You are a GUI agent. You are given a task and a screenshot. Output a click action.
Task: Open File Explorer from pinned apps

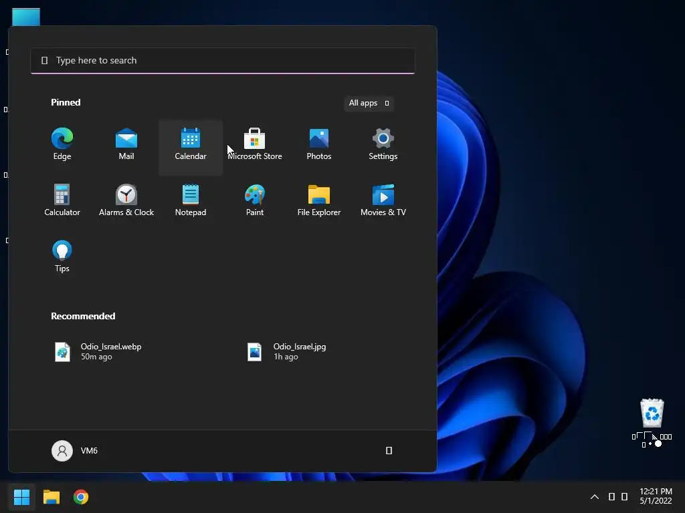click(319, 200)
